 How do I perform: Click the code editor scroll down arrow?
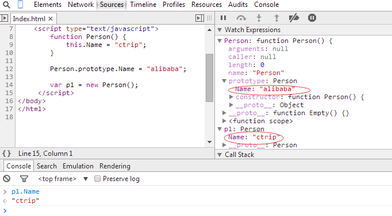[209, 142]
